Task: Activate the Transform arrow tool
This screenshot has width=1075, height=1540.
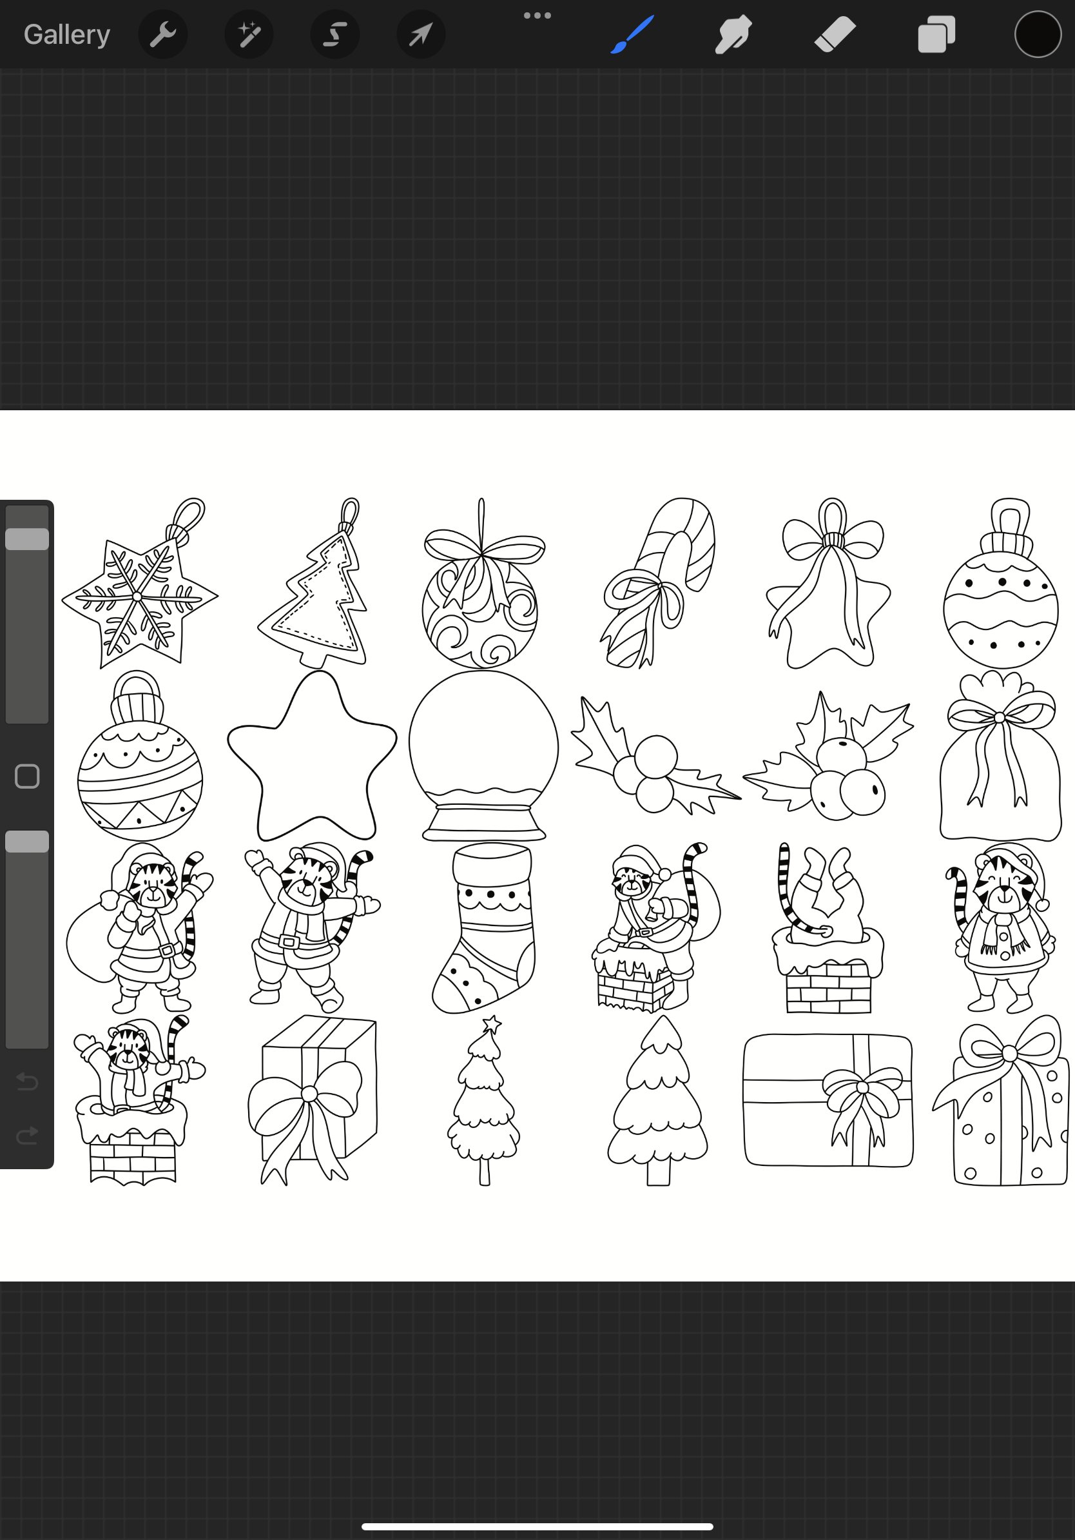Action: (x=421, y=34)
